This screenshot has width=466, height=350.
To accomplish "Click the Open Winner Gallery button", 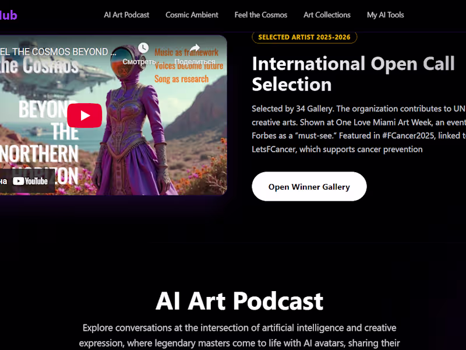I will [x=309, y=187].
